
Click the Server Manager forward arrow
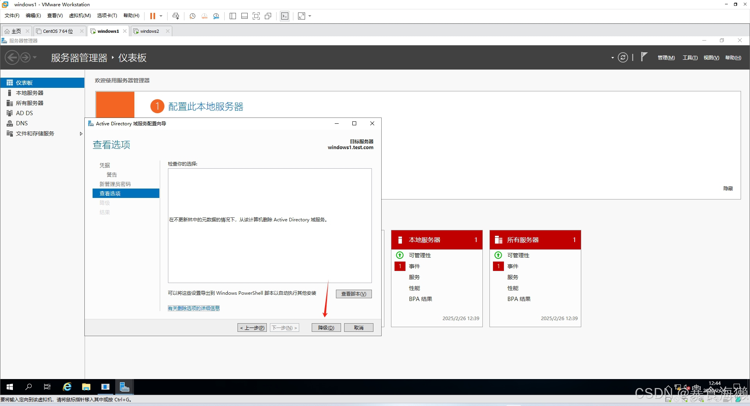point(25,58)
